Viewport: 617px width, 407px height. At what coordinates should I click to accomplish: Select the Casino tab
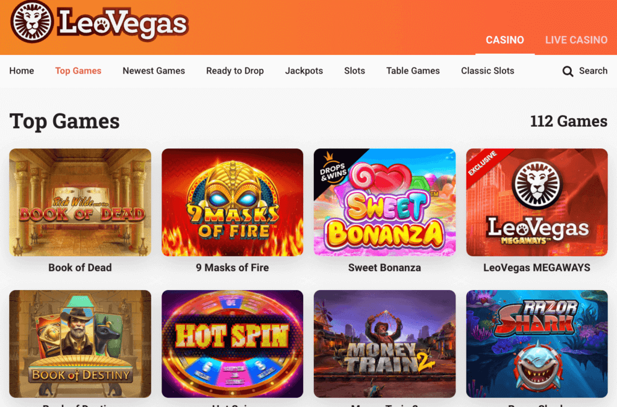tap(505, 40)
